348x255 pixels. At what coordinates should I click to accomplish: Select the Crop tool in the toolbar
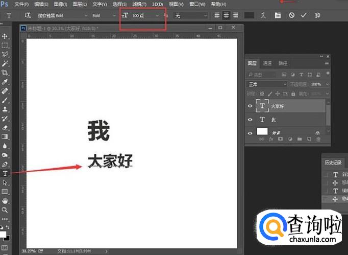click(x=5, y=73)
